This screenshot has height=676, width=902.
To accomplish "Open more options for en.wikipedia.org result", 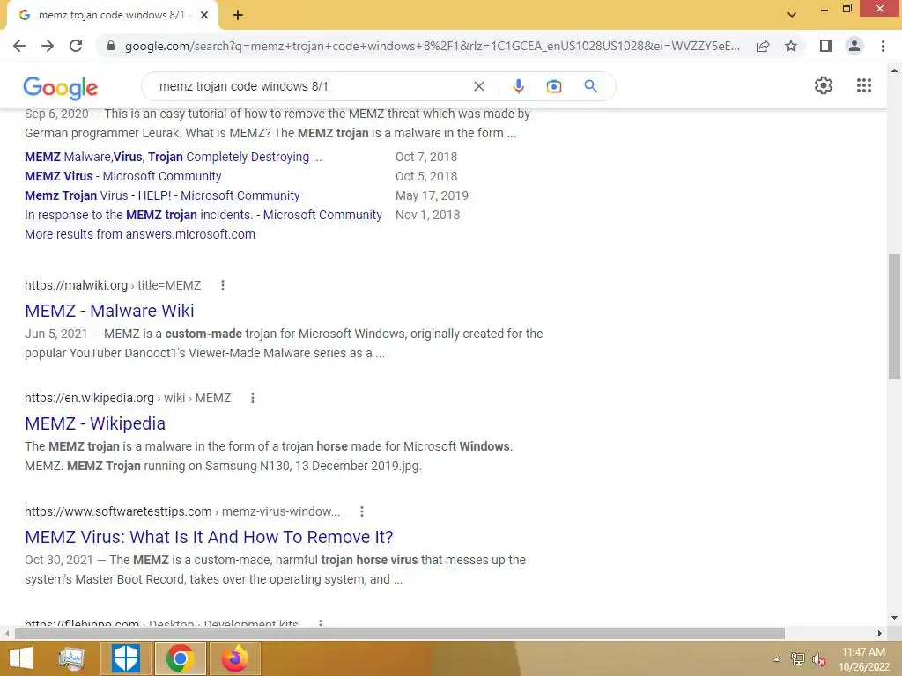I will tap(253, 398).
